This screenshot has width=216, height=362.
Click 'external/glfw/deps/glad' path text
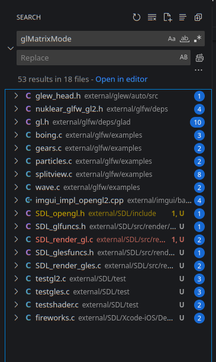(x=91, y=122)
